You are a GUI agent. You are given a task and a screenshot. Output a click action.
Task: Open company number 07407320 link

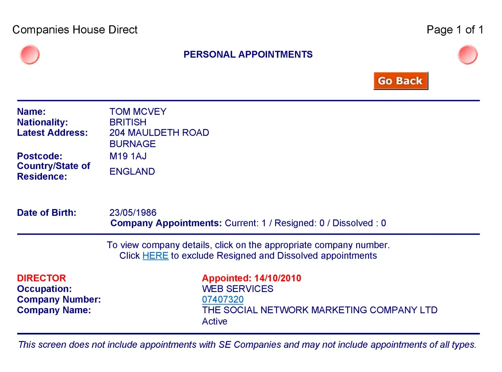[223, 299]
